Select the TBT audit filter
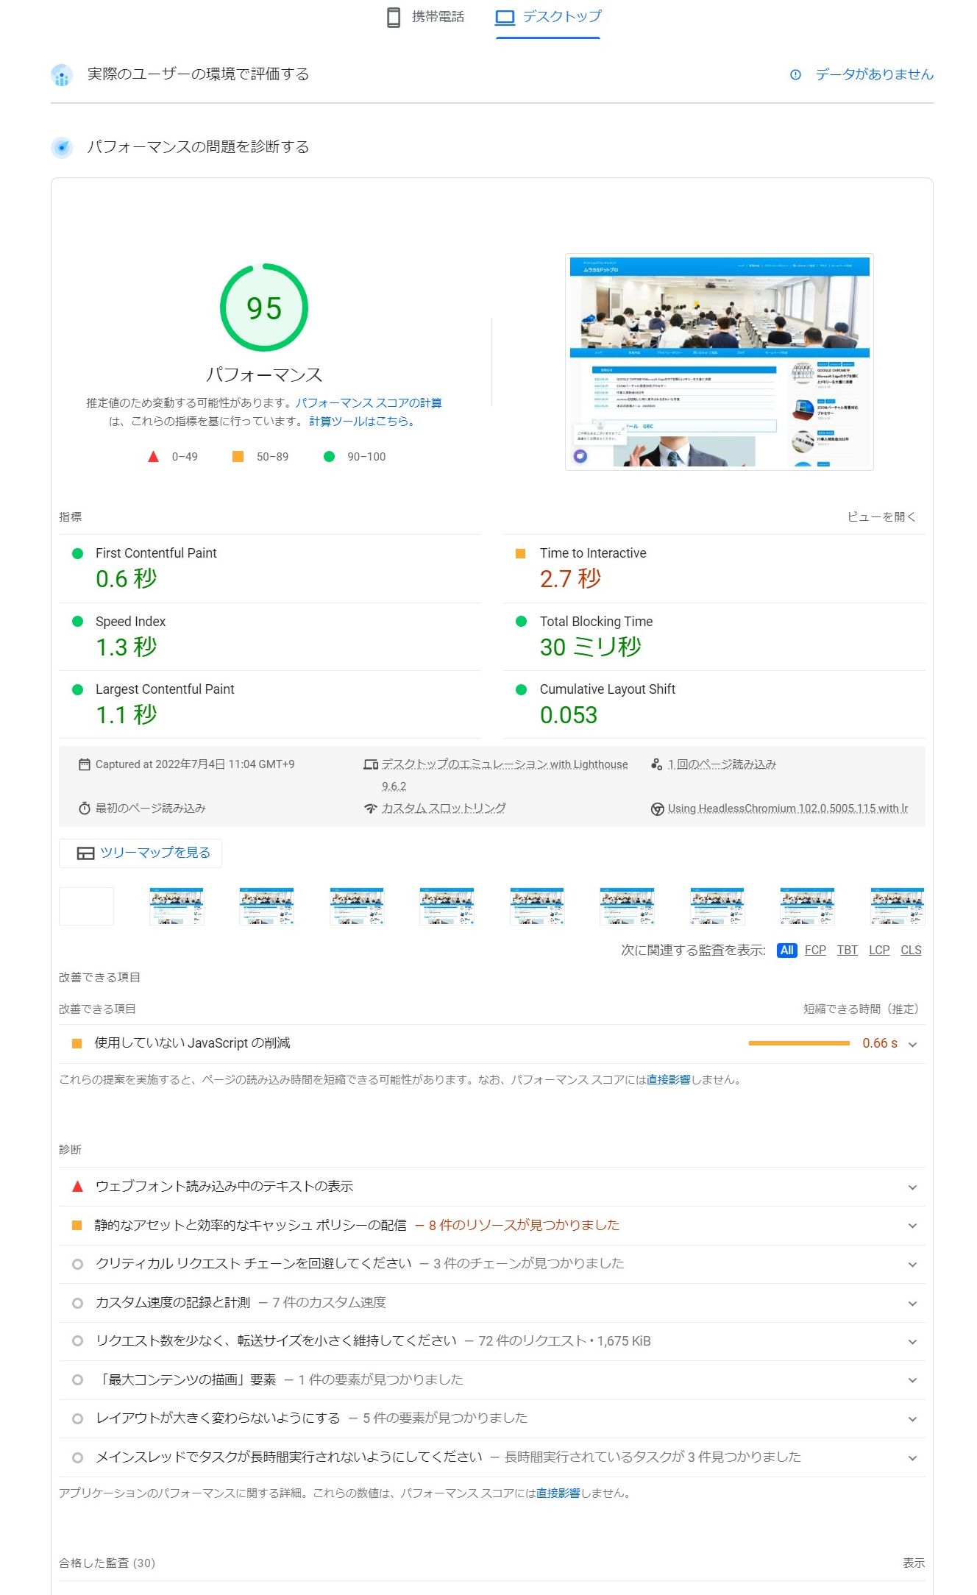The height and width of the screenshot is (1595, 977). click(x=848, y=951)
